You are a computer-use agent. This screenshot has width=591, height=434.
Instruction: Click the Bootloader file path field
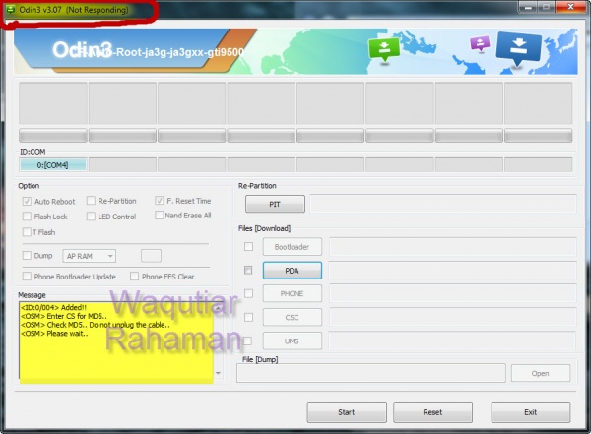(453, 247)
